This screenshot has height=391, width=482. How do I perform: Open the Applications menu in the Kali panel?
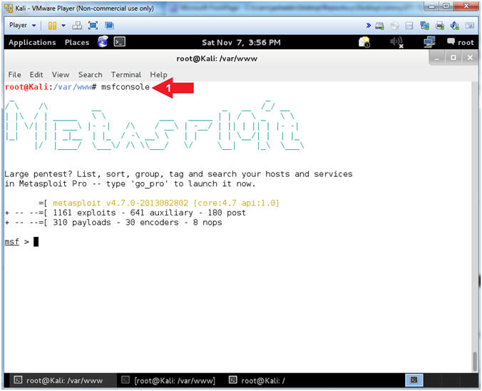click(x=32, y=42)
